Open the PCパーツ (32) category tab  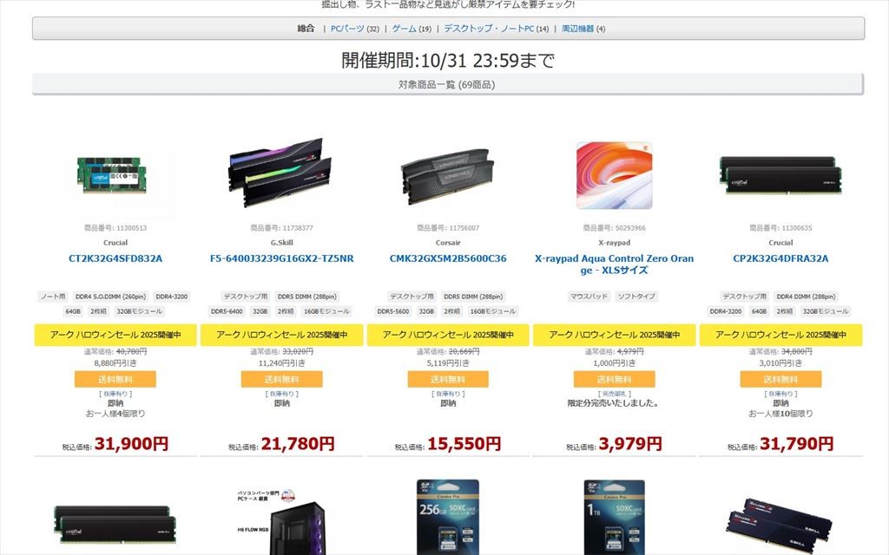pos(354,29)
